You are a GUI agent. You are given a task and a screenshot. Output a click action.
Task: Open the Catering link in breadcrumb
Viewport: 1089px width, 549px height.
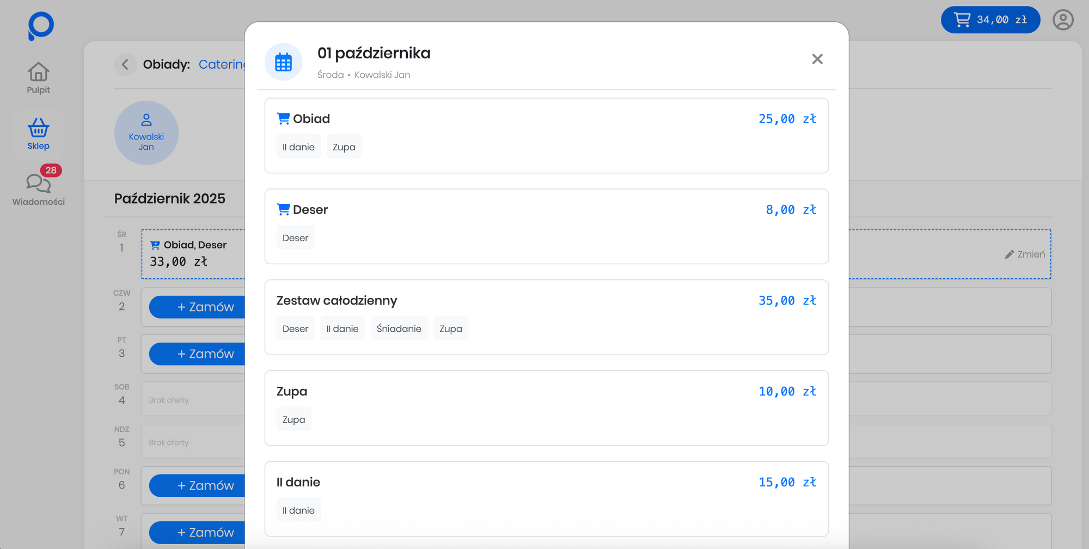tap(222, 64)
